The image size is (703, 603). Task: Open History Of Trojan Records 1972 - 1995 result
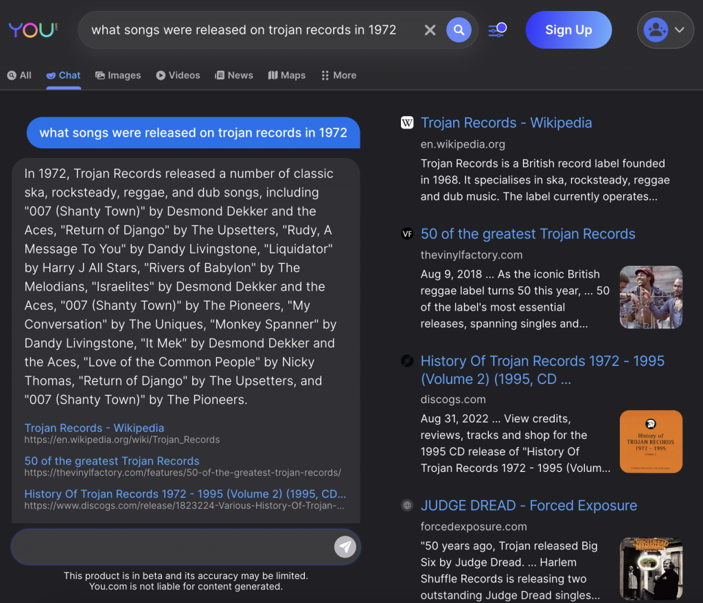(x=542, y=370)
